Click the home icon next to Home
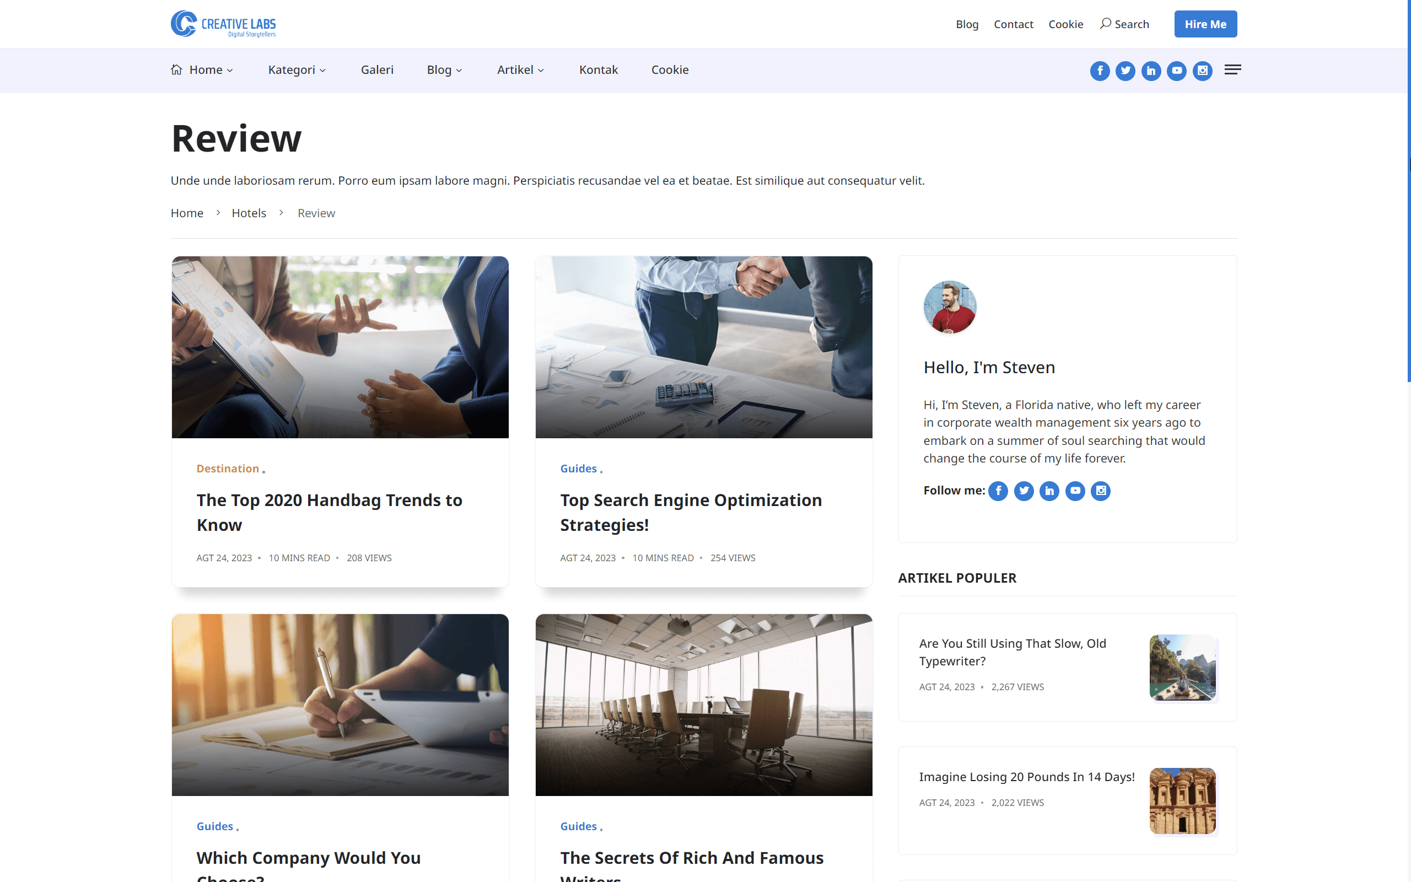 pos(177,69)
